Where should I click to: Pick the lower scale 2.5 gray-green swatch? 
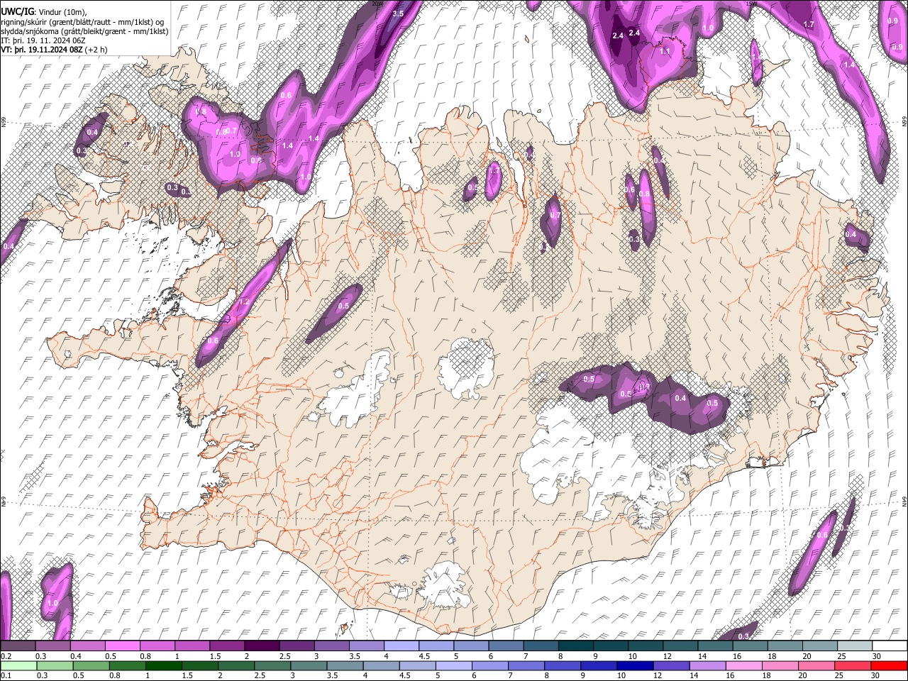[272, 665]
